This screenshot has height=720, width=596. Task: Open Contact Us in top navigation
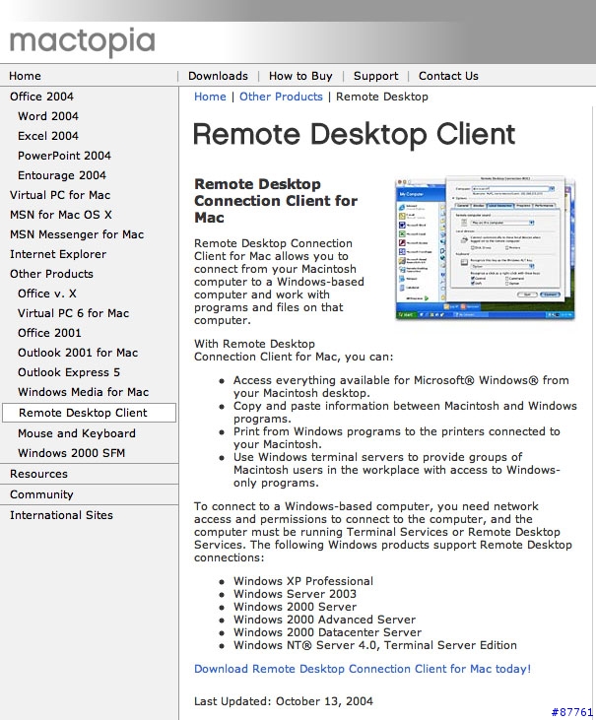click(448, 76)
